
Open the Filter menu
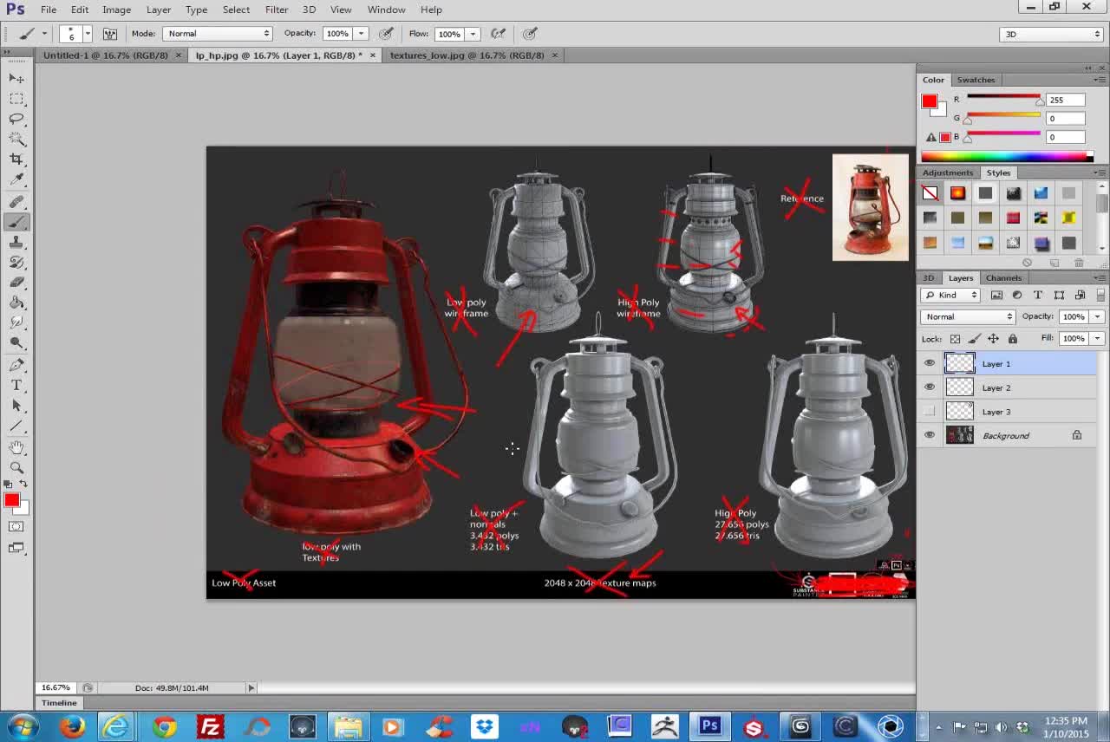pyautogui.click(x=277, y=10)
